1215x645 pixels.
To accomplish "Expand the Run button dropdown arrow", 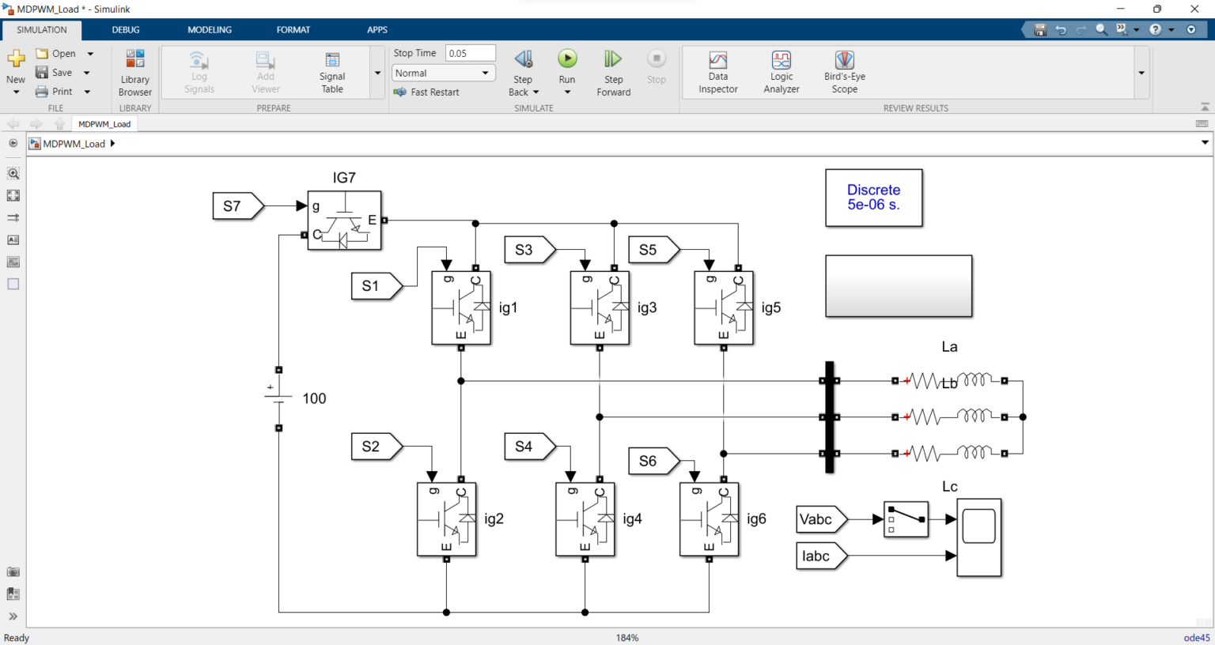I will coord(567,92).
